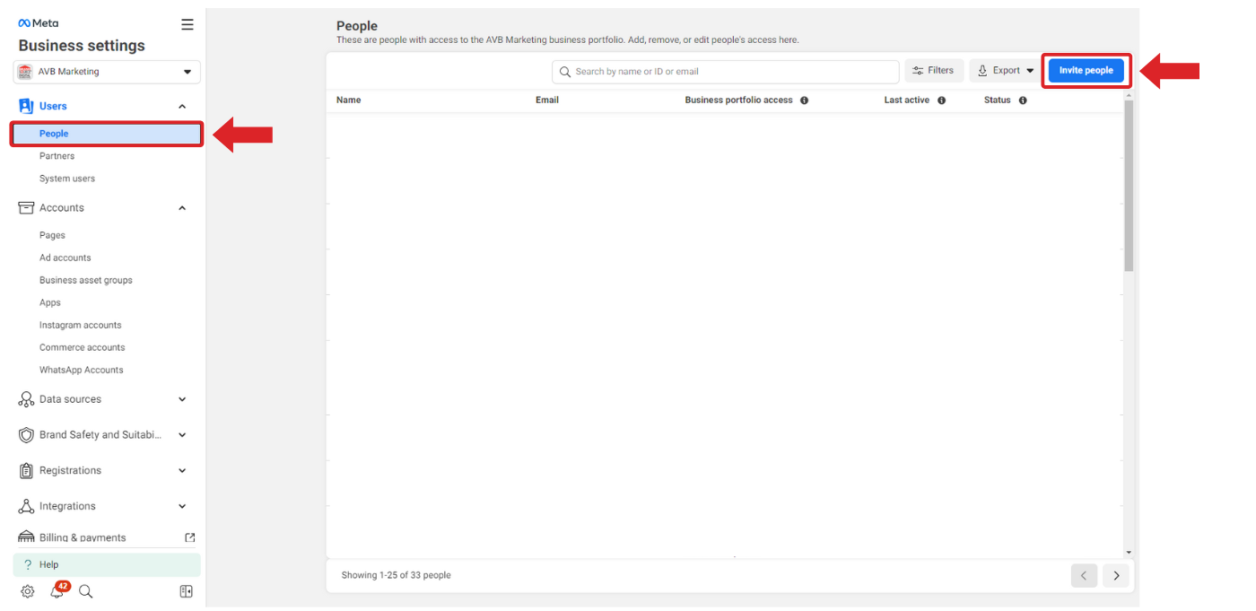The width and height of the screenshot is (1256, 611).
Task: Click the Brand Safety shield icon
Action: 26,434
